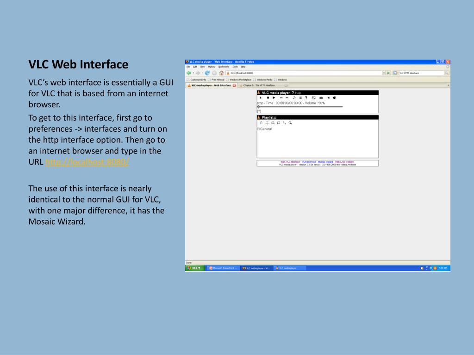
Task: Toggle fullscreen with the screen icon
Action: point(313,98)
